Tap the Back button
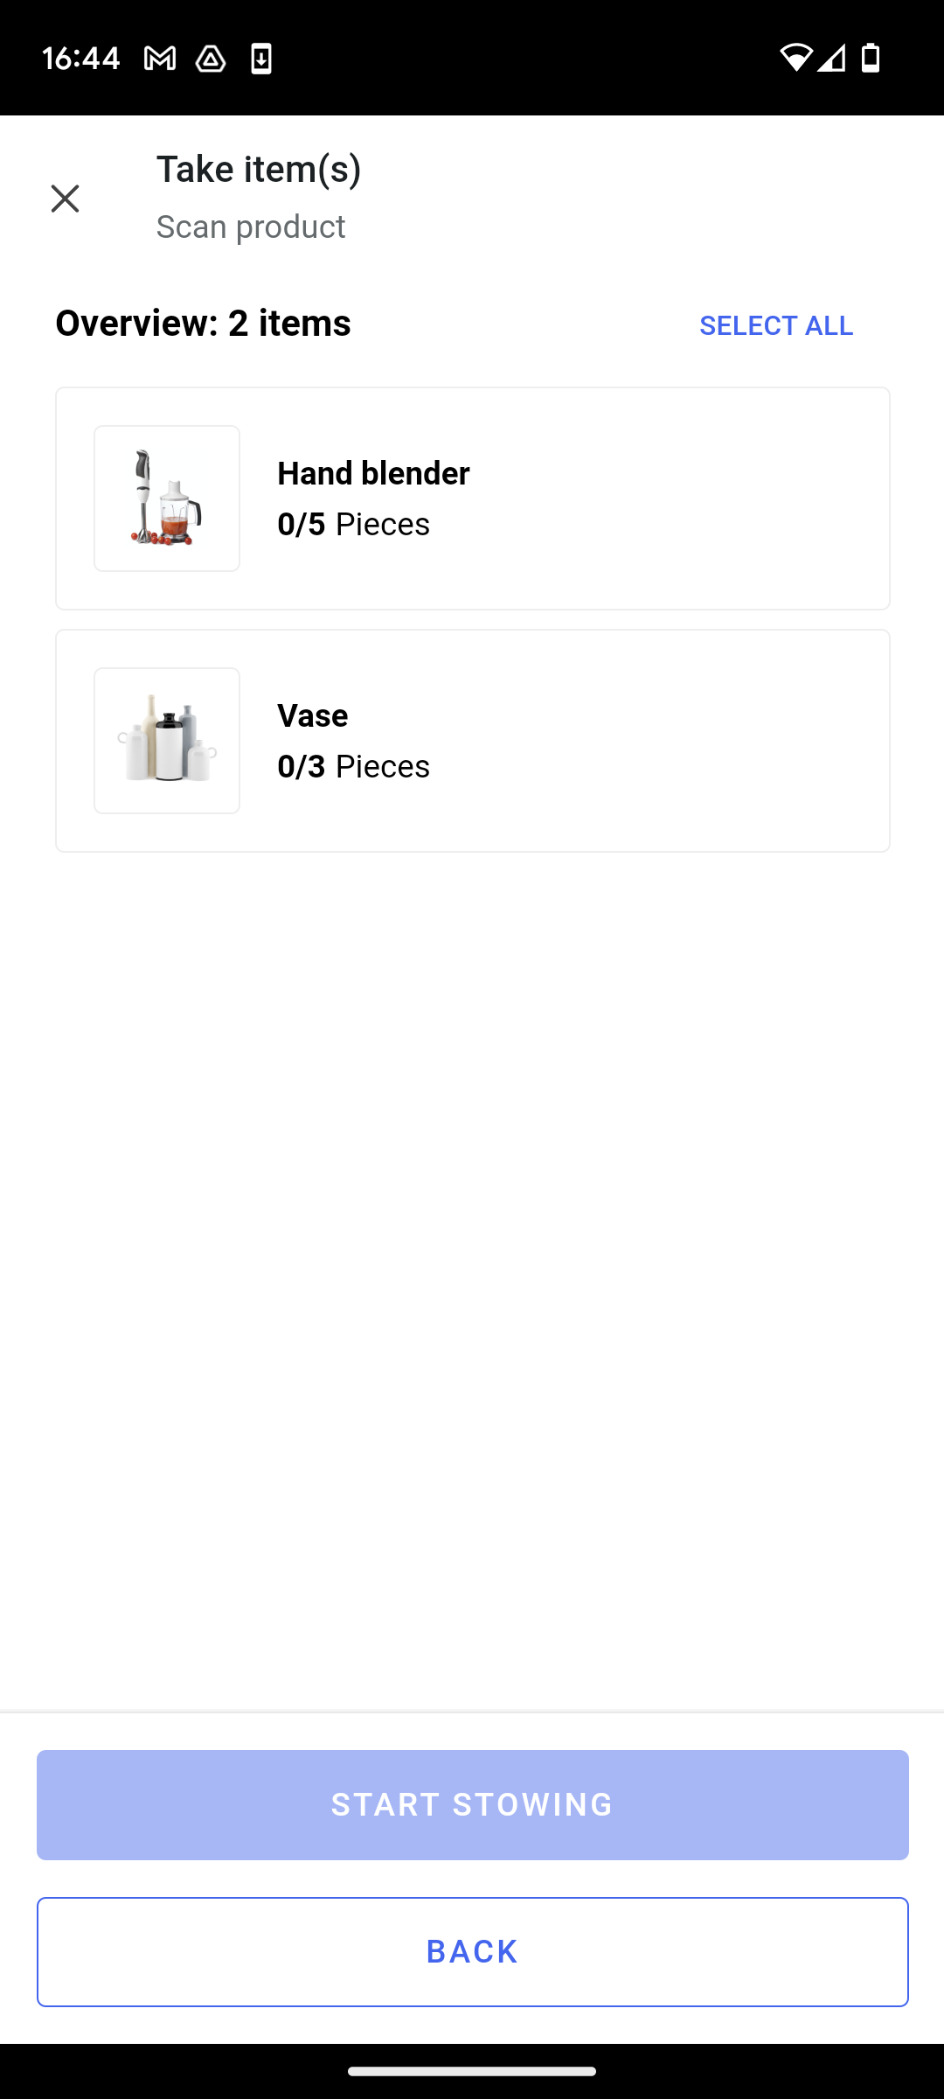The width and height of the screenshot is (944, 2099). coord(472,1951)
